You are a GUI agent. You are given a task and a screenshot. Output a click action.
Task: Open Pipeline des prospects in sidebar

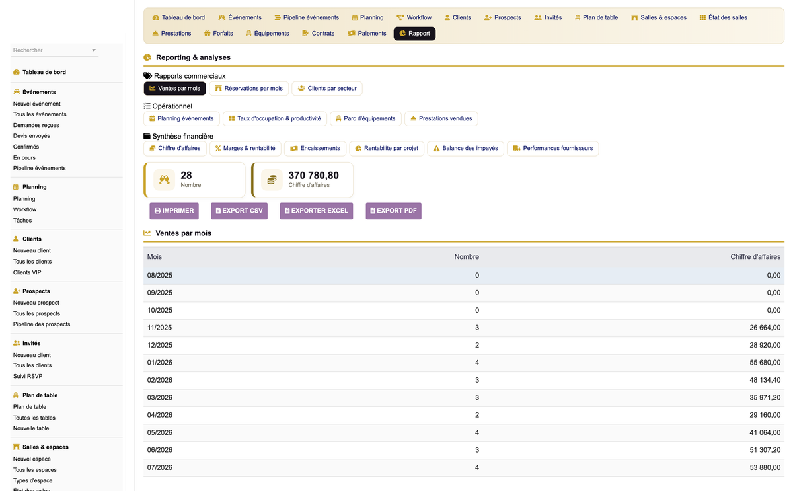coord(42,324)
